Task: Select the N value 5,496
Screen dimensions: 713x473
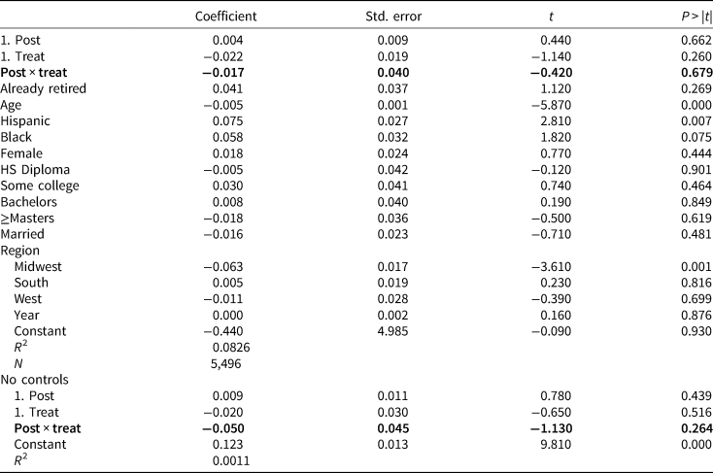Action: point(226,364)
